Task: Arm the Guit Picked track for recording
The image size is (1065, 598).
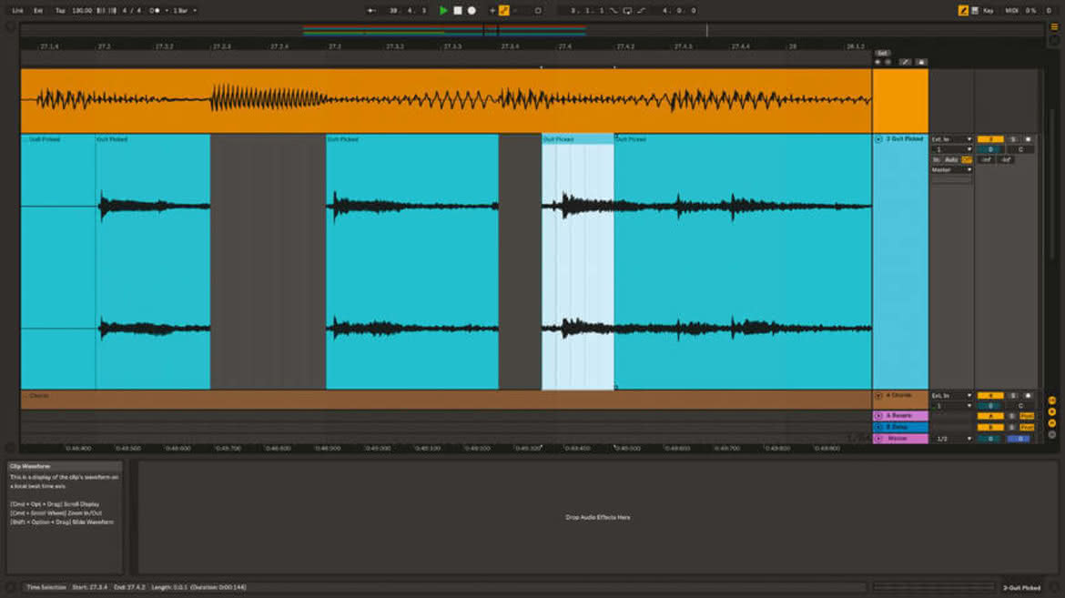Action: 1028,139
